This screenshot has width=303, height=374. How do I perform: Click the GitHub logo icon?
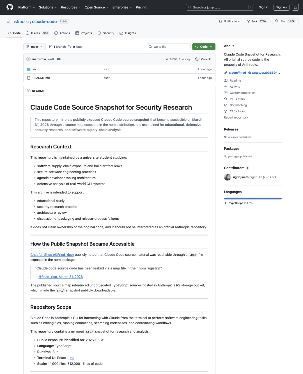point(10,7)
